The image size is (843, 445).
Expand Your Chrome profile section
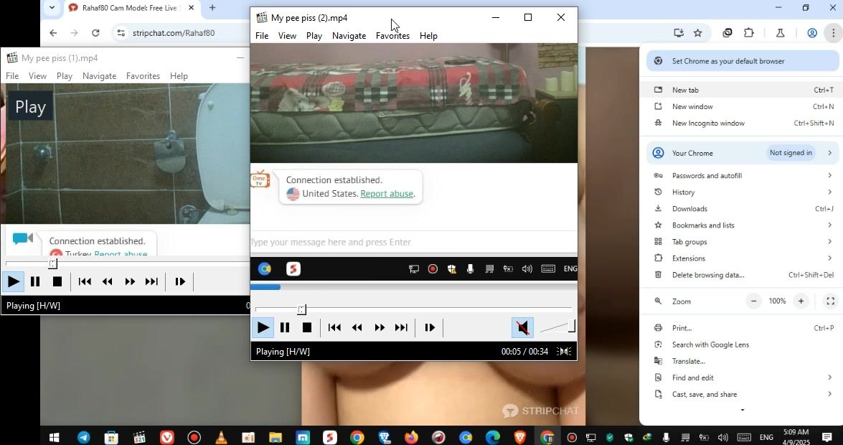click(829, 153)
